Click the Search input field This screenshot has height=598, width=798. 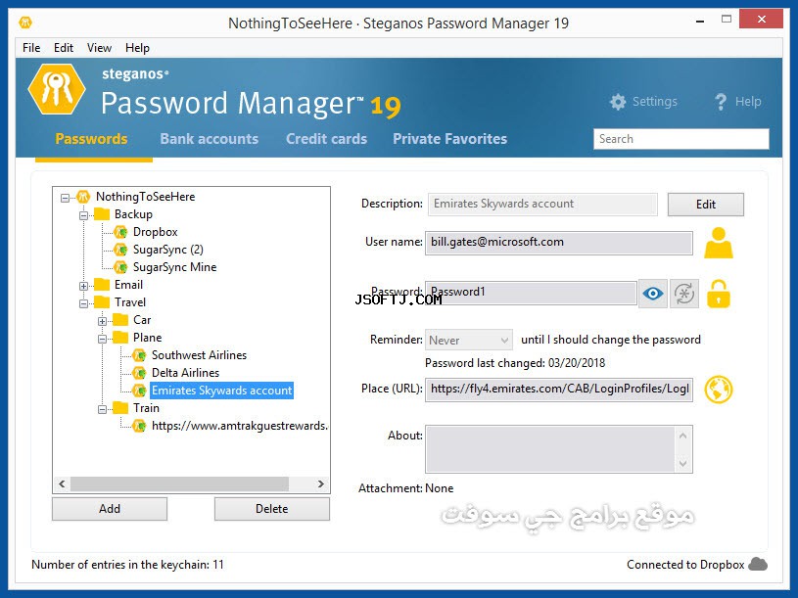[681, 139]
